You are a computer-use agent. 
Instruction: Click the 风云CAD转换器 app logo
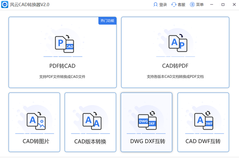pos(5,5)
